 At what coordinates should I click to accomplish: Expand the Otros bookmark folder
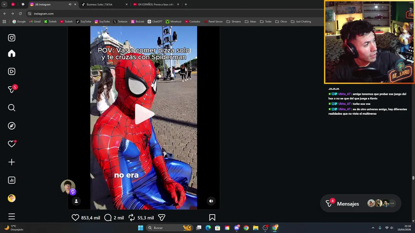(281, 22)
